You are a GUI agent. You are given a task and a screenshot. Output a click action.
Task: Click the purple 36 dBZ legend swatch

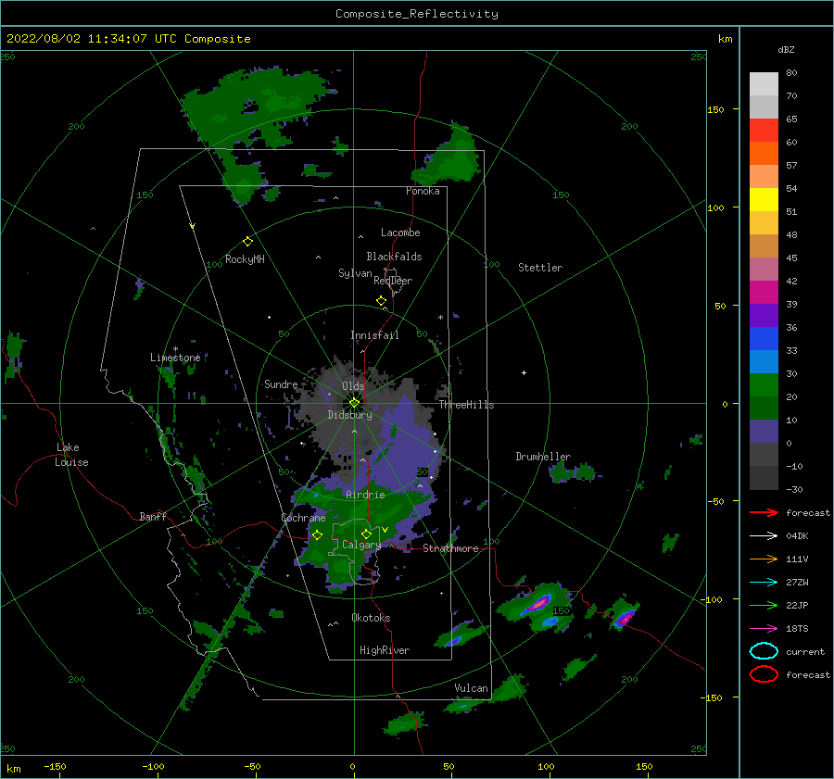tap(764, 315)
